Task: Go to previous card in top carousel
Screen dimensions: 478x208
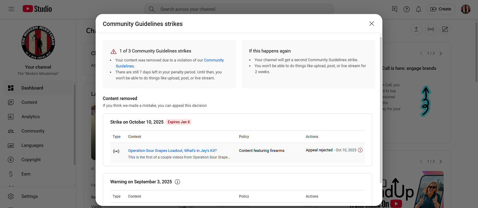Action: pos(422,53)
